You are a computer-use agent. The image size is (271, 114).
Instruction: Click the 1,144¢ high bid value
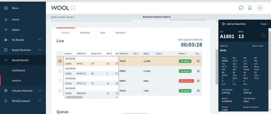coord(147,61)
